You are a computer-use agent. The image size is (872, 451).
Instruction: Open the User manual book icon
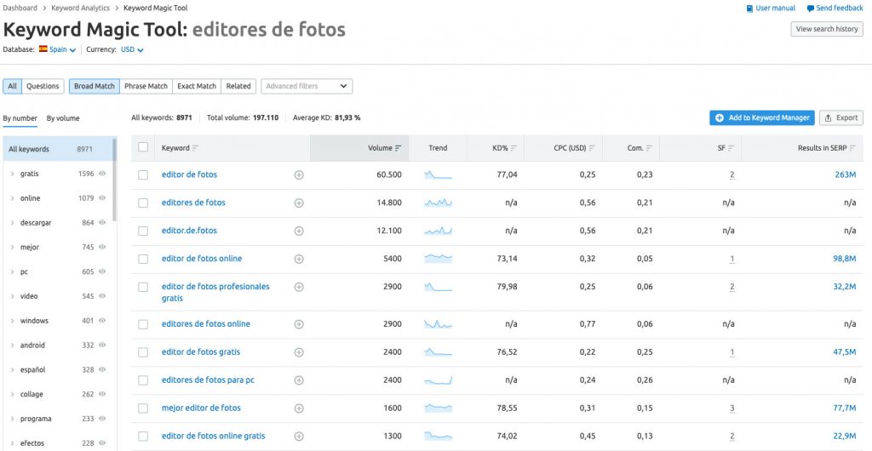coord(749,9)
